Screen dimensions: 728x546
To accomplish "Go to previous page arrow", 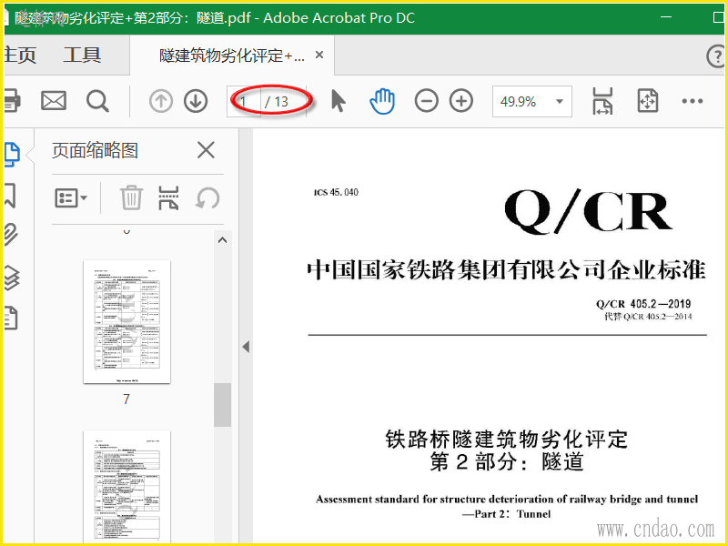I will tap(161, 101).
